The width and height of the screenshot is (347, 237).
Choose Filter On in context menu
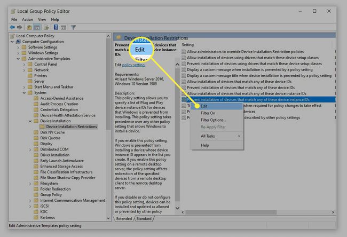[x=218, y=113]
